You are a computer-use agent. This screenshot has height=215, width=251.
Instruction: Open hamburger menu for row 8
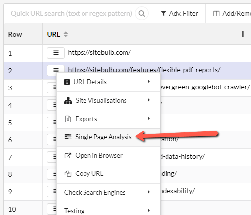[52, 174]
